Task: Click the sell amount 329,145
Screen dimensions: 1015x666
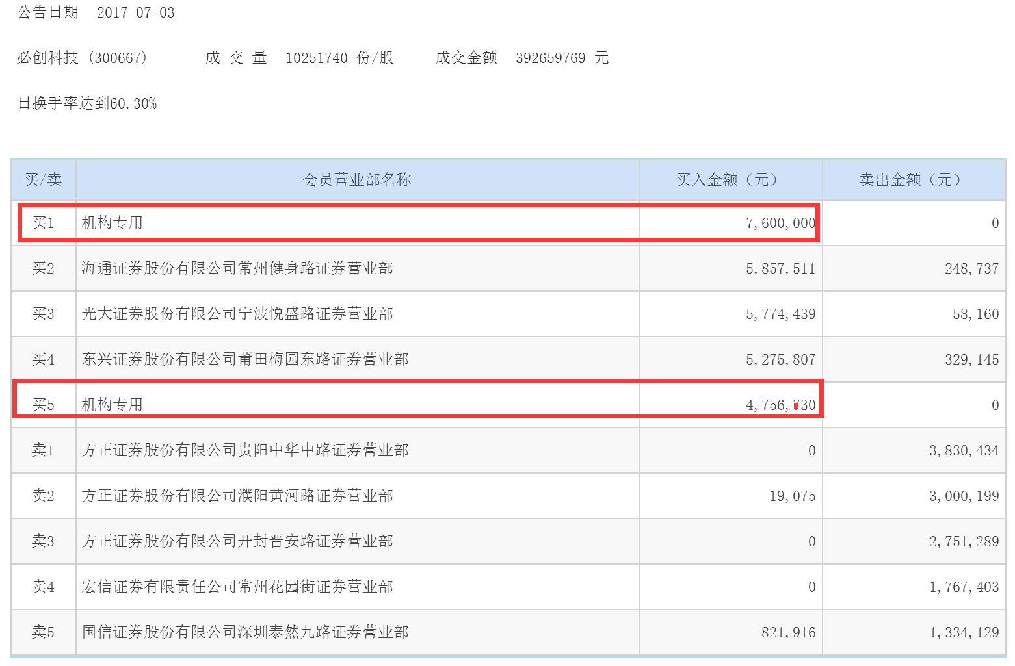Action: pos(971,360)
